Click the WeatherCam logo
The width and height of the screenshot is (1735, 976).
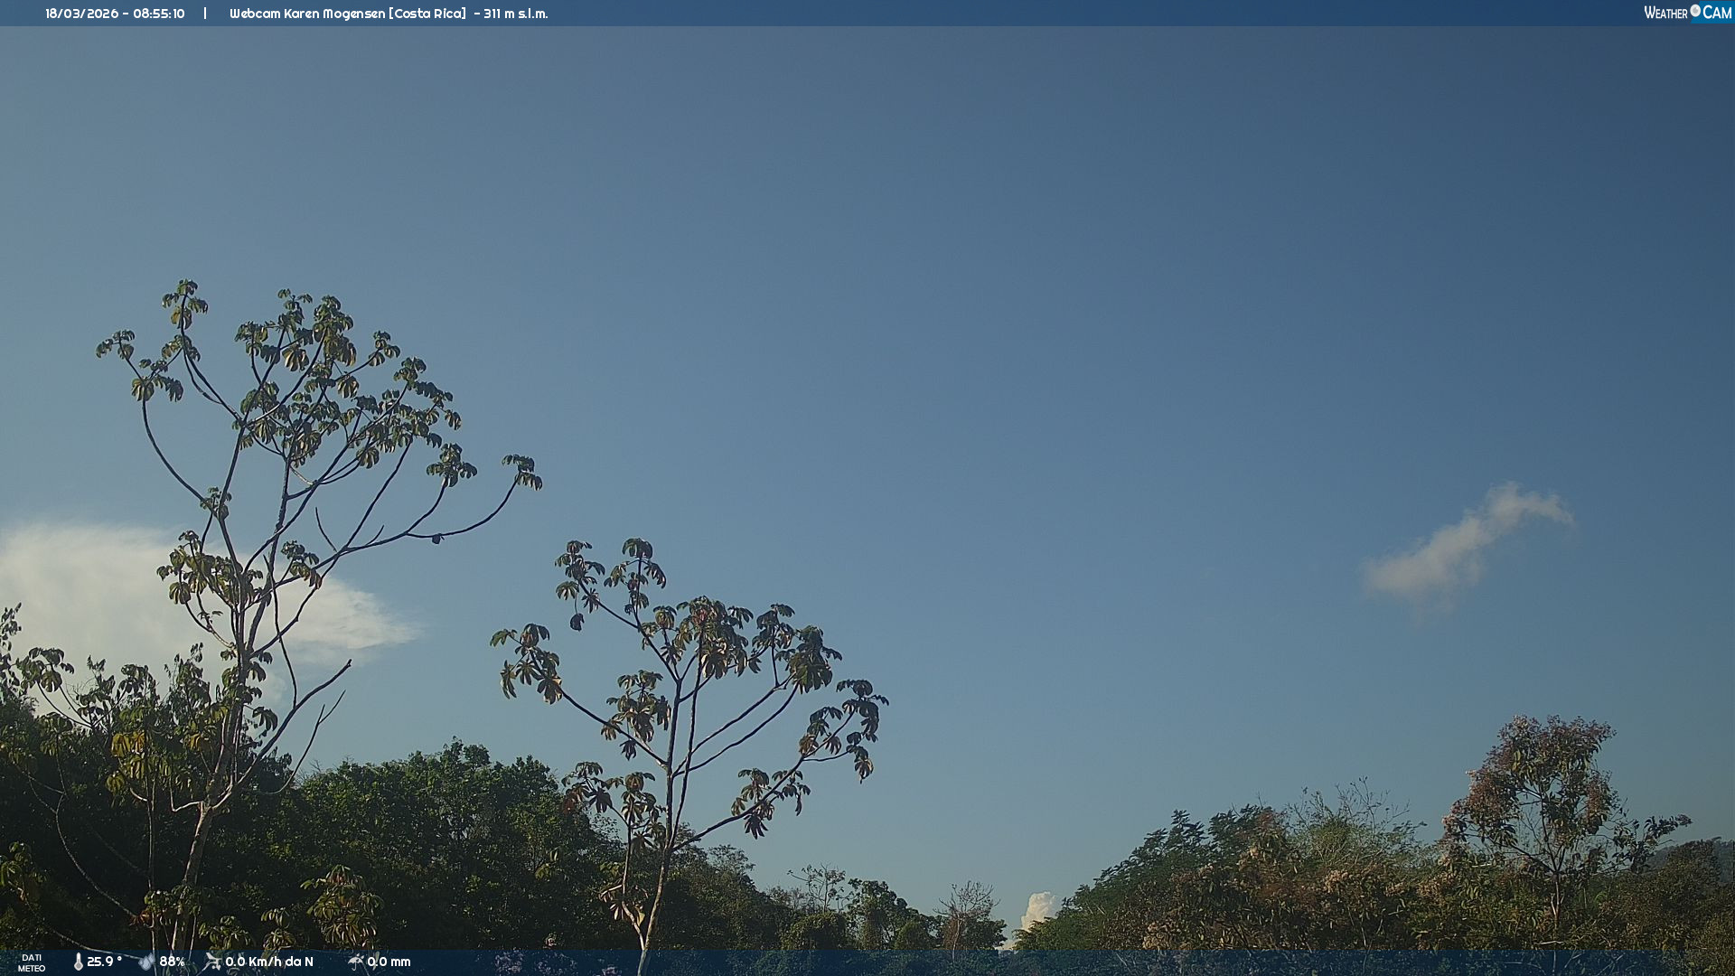[x=1686, y=13]
